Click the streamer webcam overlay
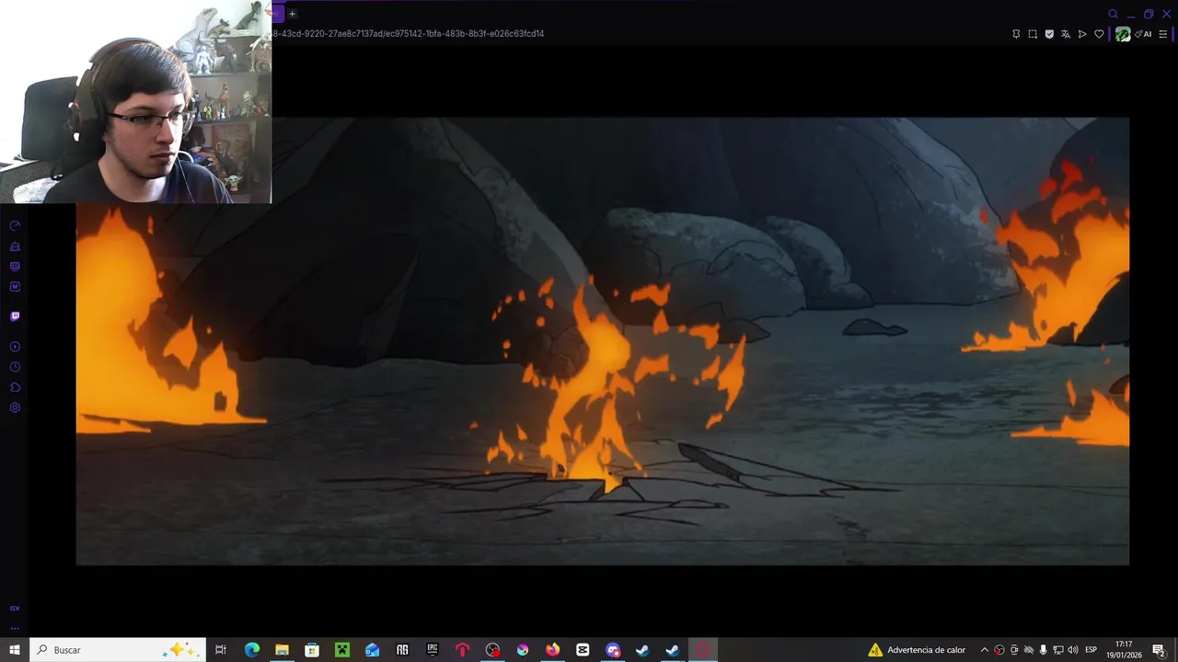1178x662 pixels. (135, 101)
